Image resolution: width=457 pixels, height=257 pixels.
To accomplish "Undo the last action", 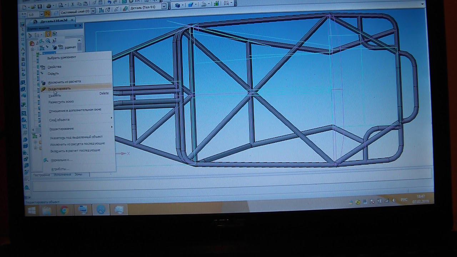I will coord(109,2).
